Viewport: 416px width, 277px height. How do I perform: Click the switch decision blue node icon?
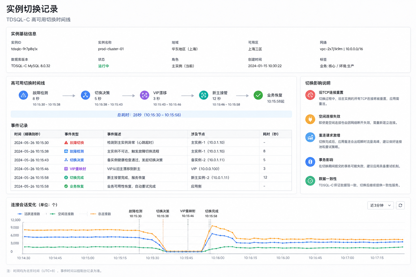click(85, 95)
